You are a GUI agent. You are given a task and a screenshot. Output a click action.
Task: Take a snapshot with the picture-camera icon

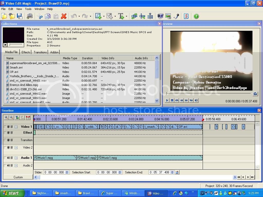168,16
